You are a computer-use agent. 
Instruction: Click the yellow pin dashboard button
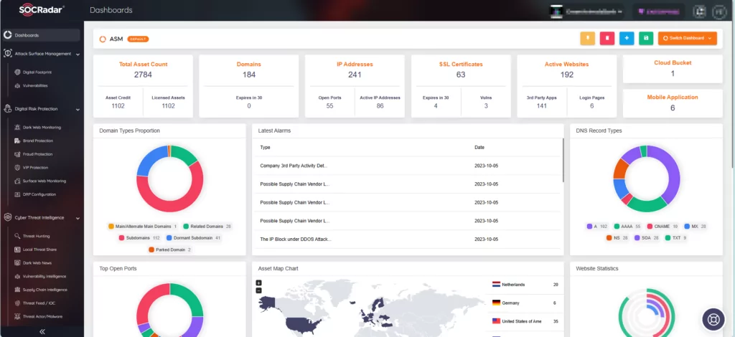[587, 39]
